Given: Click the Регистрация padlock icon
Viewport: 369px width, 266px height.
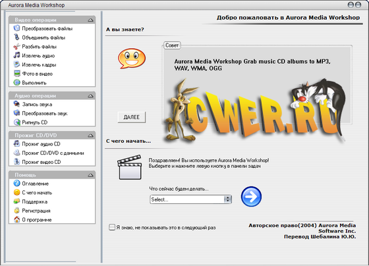Looking at the screenshot, I should (x=16, y=210).
